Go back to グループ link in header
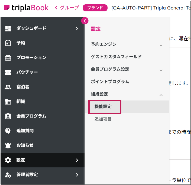 pyautogui.click(x=67, y=8)
